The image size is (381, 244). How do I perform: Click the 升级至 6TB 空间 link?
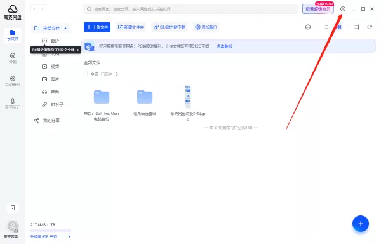(x=43, y=236)
